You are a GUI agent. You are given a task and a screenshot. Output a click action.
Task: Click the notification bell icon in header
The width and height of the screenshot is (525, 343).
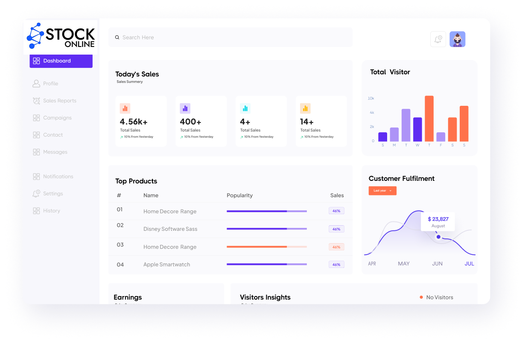[438, 39]
